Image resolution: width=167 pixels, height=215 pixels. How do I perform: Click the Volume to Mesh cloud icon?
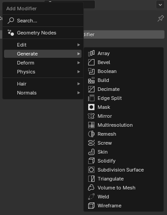[x=91, y=188]
